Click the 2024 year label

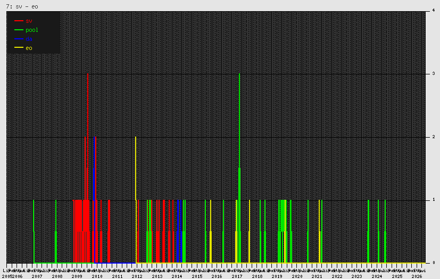(377, 276)
